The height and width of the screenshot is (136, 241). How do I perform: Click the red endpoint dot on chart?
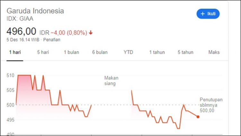click(x=198, y=117)
